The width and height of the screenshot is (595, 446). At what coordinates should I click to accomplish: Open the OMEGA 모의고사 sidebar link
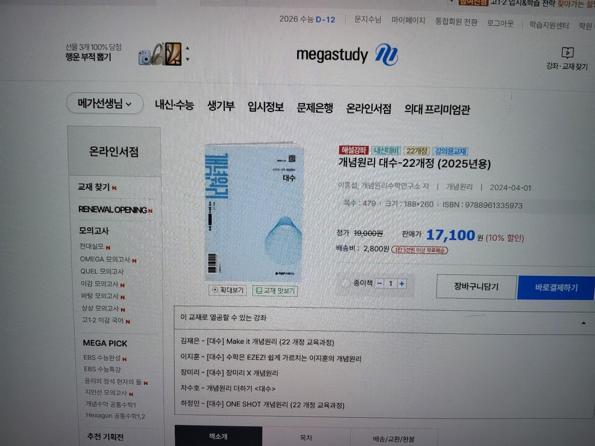point(105,260)
